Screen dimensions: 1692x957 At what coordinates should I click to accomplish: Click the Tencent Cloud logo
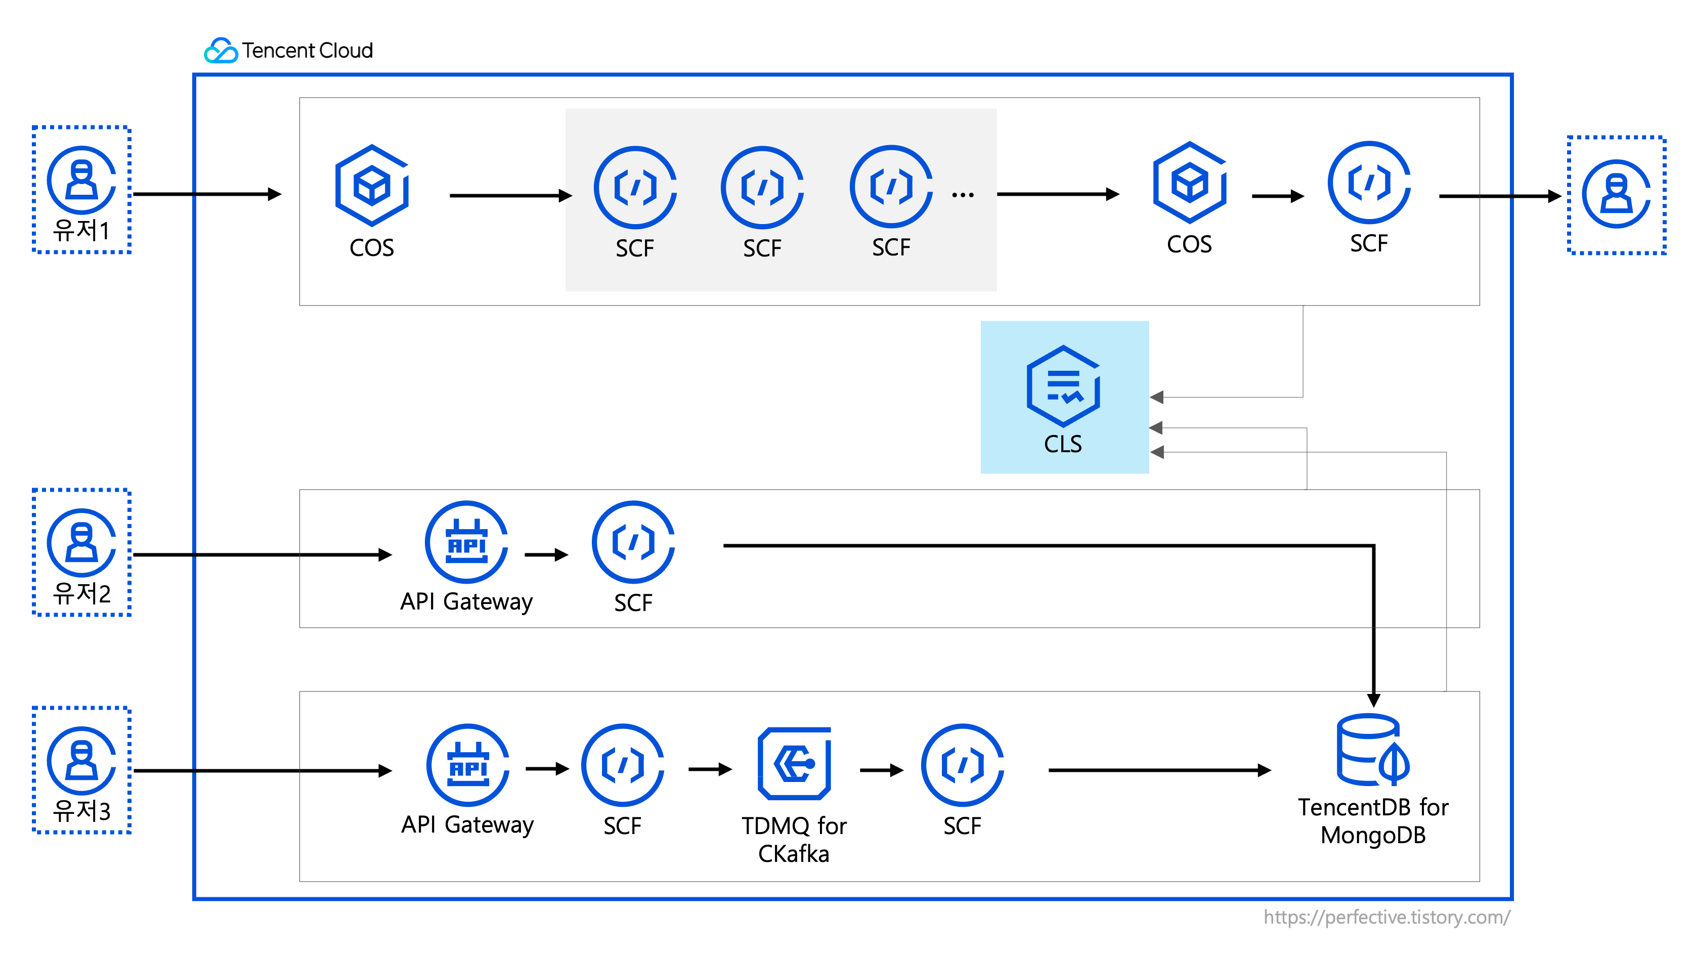(x=222, y=51)
